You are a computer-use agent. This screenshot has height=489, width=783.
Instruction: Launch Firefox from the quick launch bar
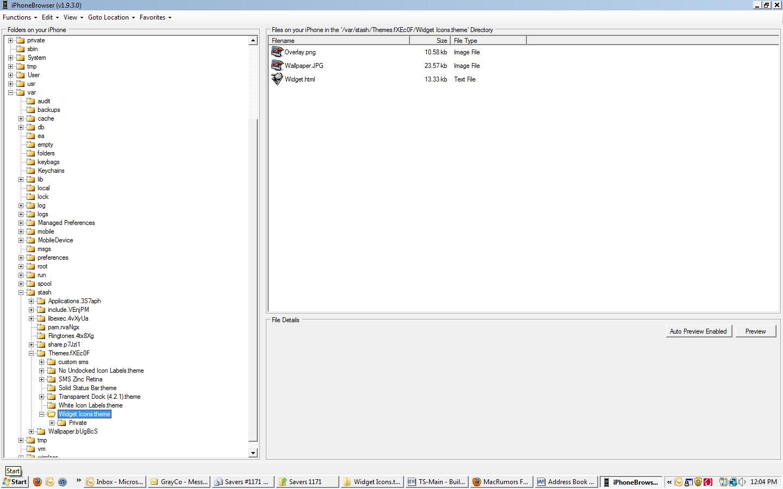pyautogui.click(x=37, y=482)
